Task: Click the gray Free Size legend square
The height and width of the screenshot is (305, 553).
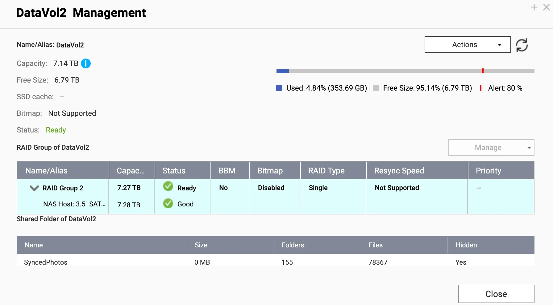Action: [x=376, y=88]
